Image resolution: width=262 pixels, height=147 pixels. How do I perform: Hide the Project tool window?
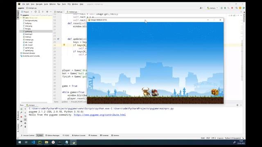click(51, 12)
